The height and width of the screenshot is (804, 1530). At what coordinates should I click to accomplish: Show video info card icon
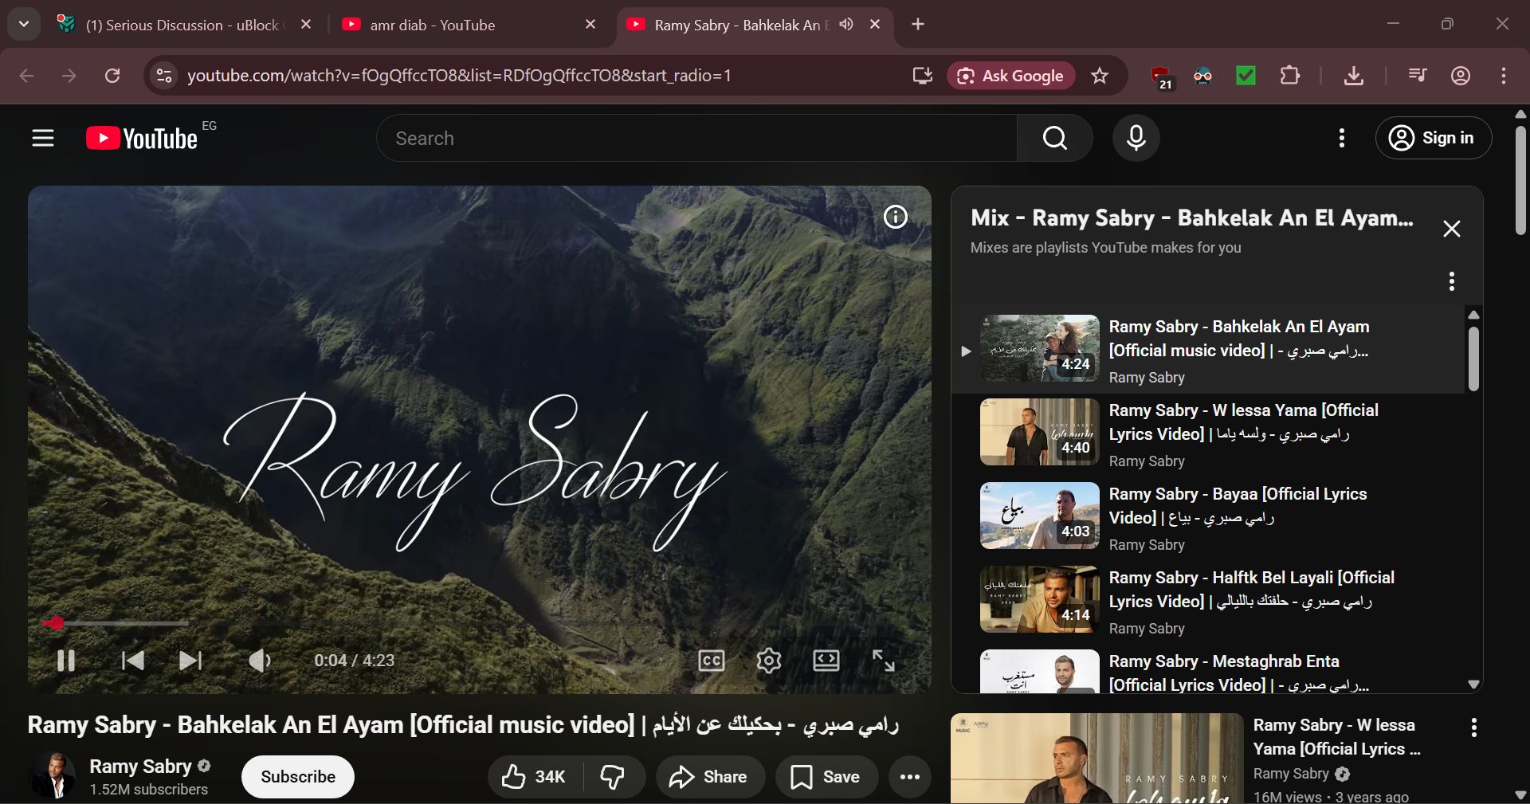[x=896, y=217]
